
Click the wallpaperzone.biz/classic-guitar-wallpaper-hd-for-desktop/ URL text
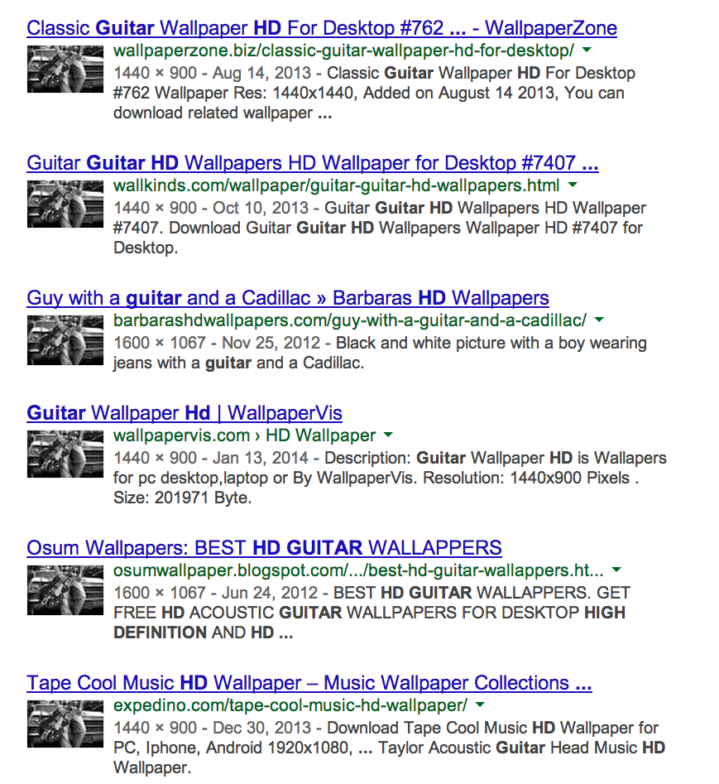(343, 51)
